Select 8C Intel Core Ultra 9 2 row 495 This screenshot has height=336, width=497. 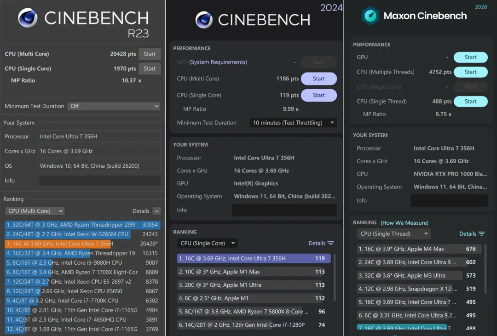point(419,315)
